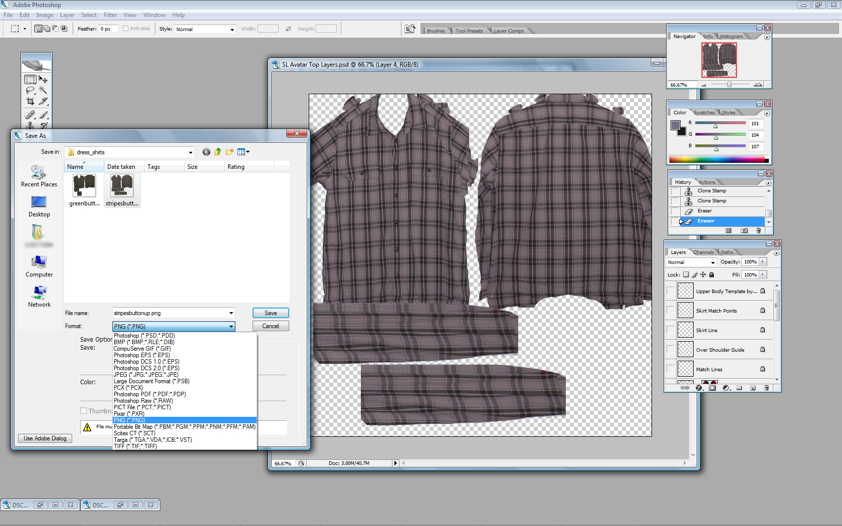Select the Lasso tool

click(30, 90)
